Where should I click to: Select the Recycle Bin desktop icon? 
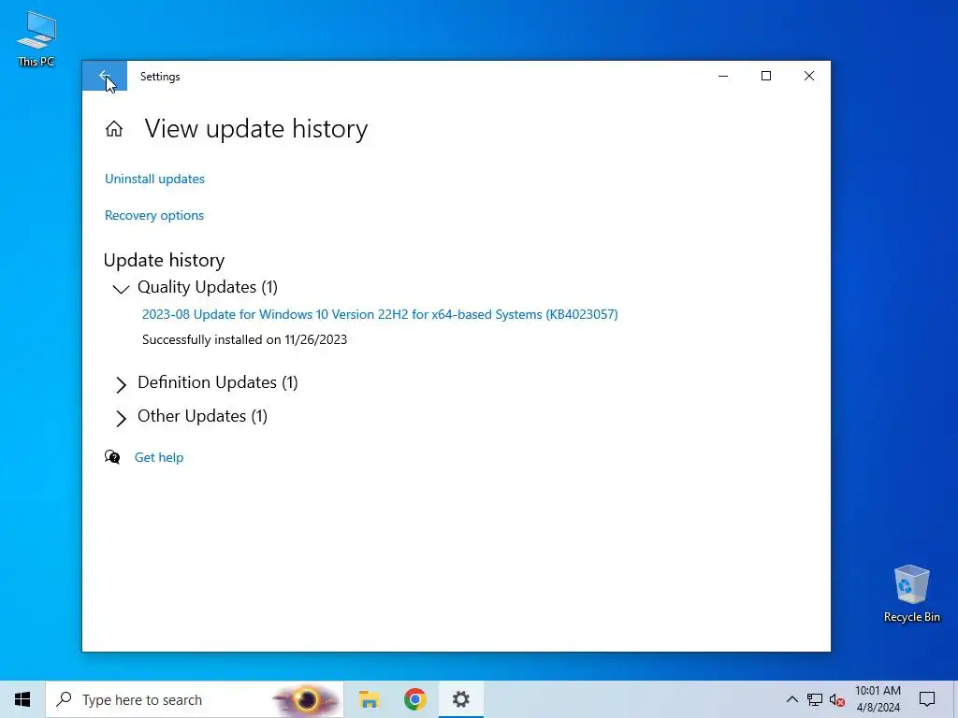point(911,594)
